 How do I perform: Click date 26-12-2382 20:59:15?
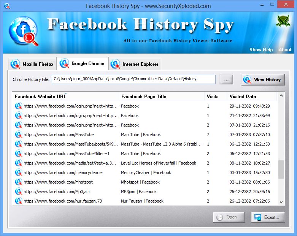click(249, 192)
